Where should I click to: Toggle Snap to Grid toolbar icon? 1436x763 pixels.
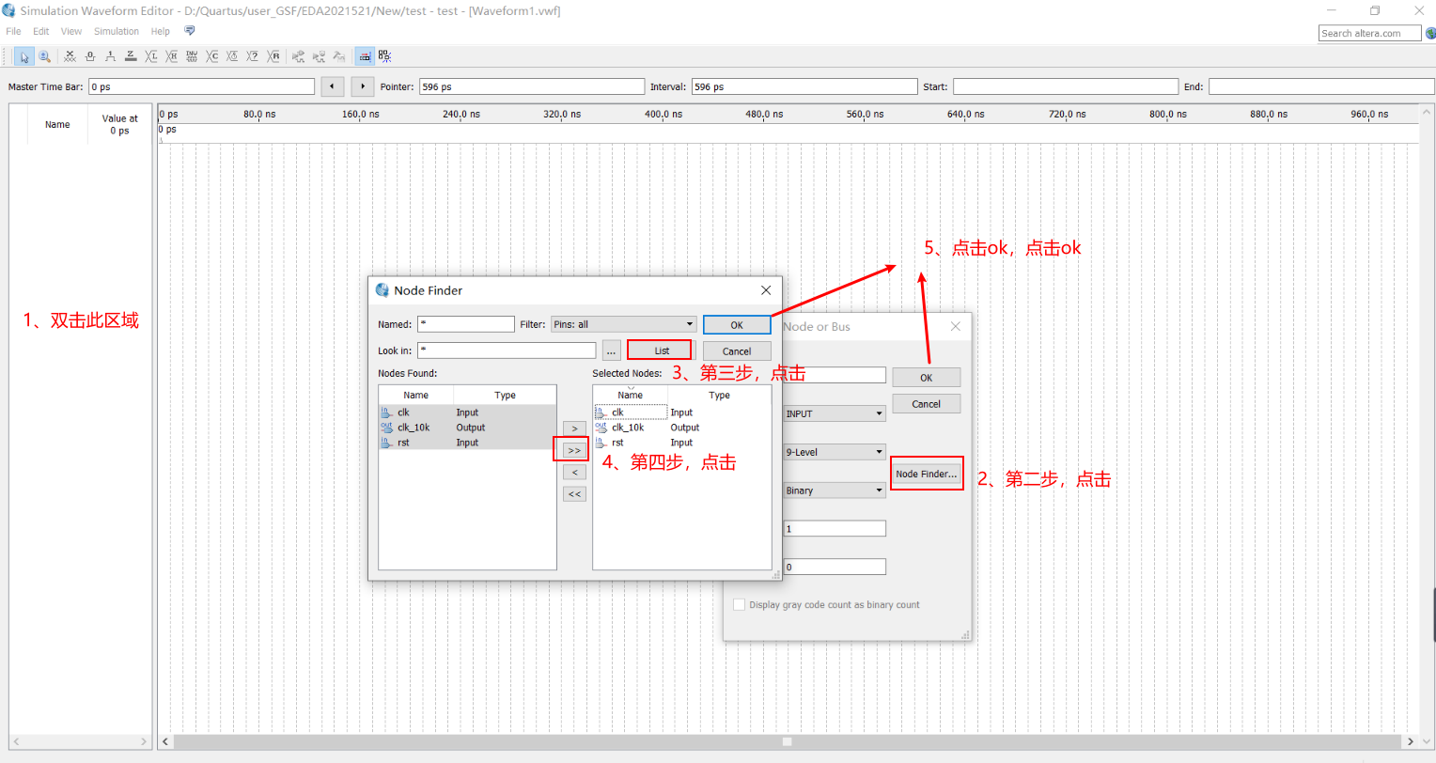coord(365,56)
